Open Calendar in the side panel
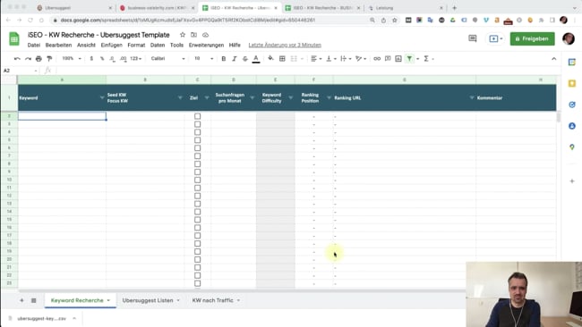 tap(572, 62)
